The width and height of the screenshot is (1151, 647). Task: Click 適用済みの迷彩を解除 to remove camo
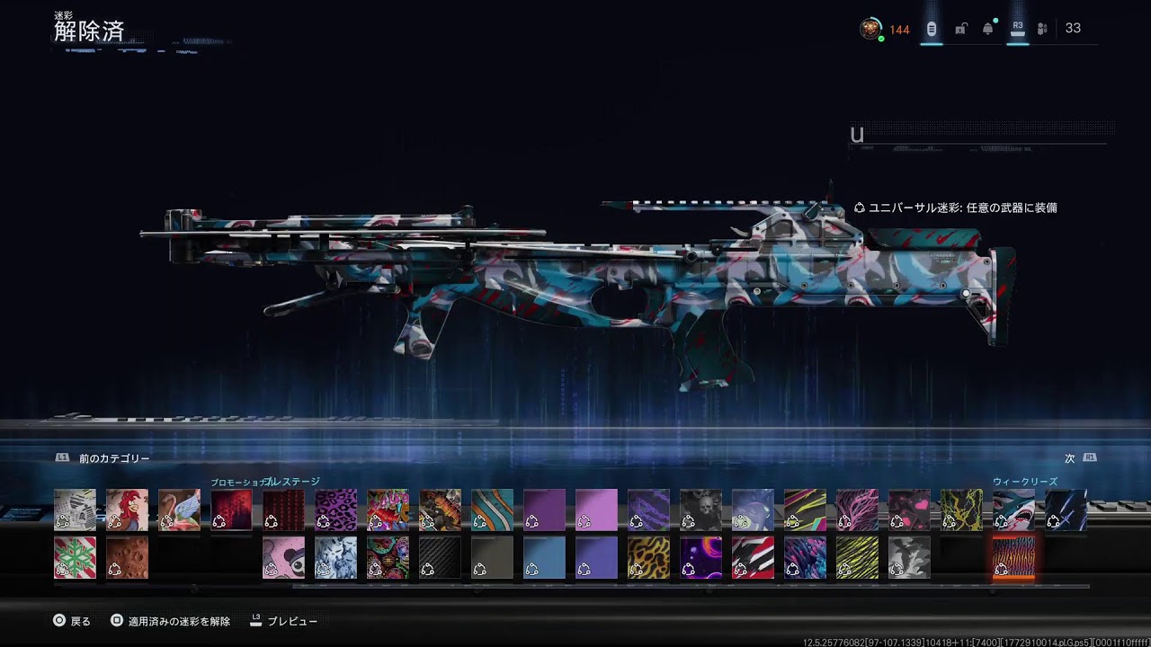click(x=170, y=621)
